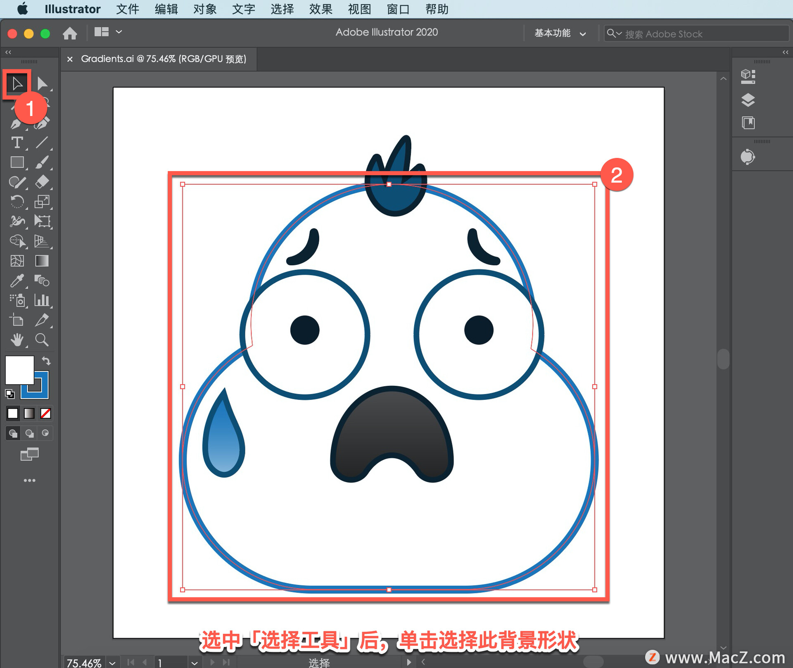Open the 效果 menu
Image resolution: width=793 pixels, height=668 pixels.
click(321, 9)
